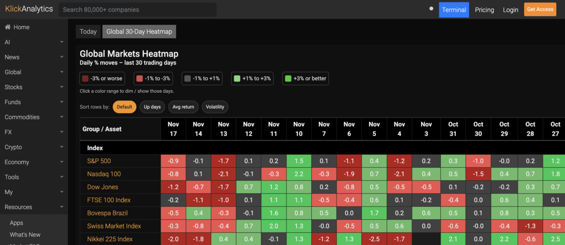Click Nasdaq 100 Nov 10 cell 2.2

[x=299, y=174]
